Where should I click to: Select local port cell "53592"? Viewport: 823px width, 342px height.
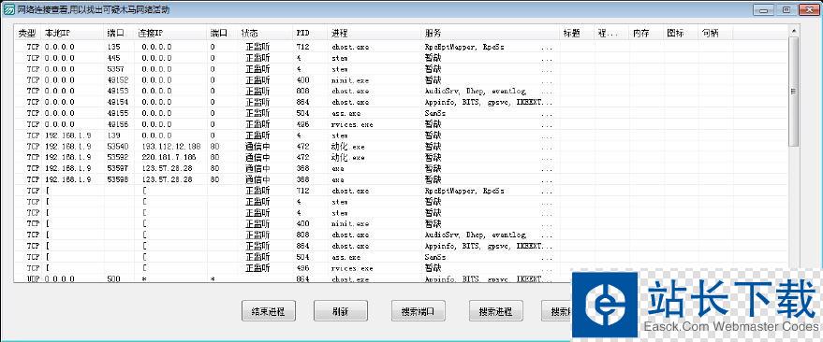point(117,157)
